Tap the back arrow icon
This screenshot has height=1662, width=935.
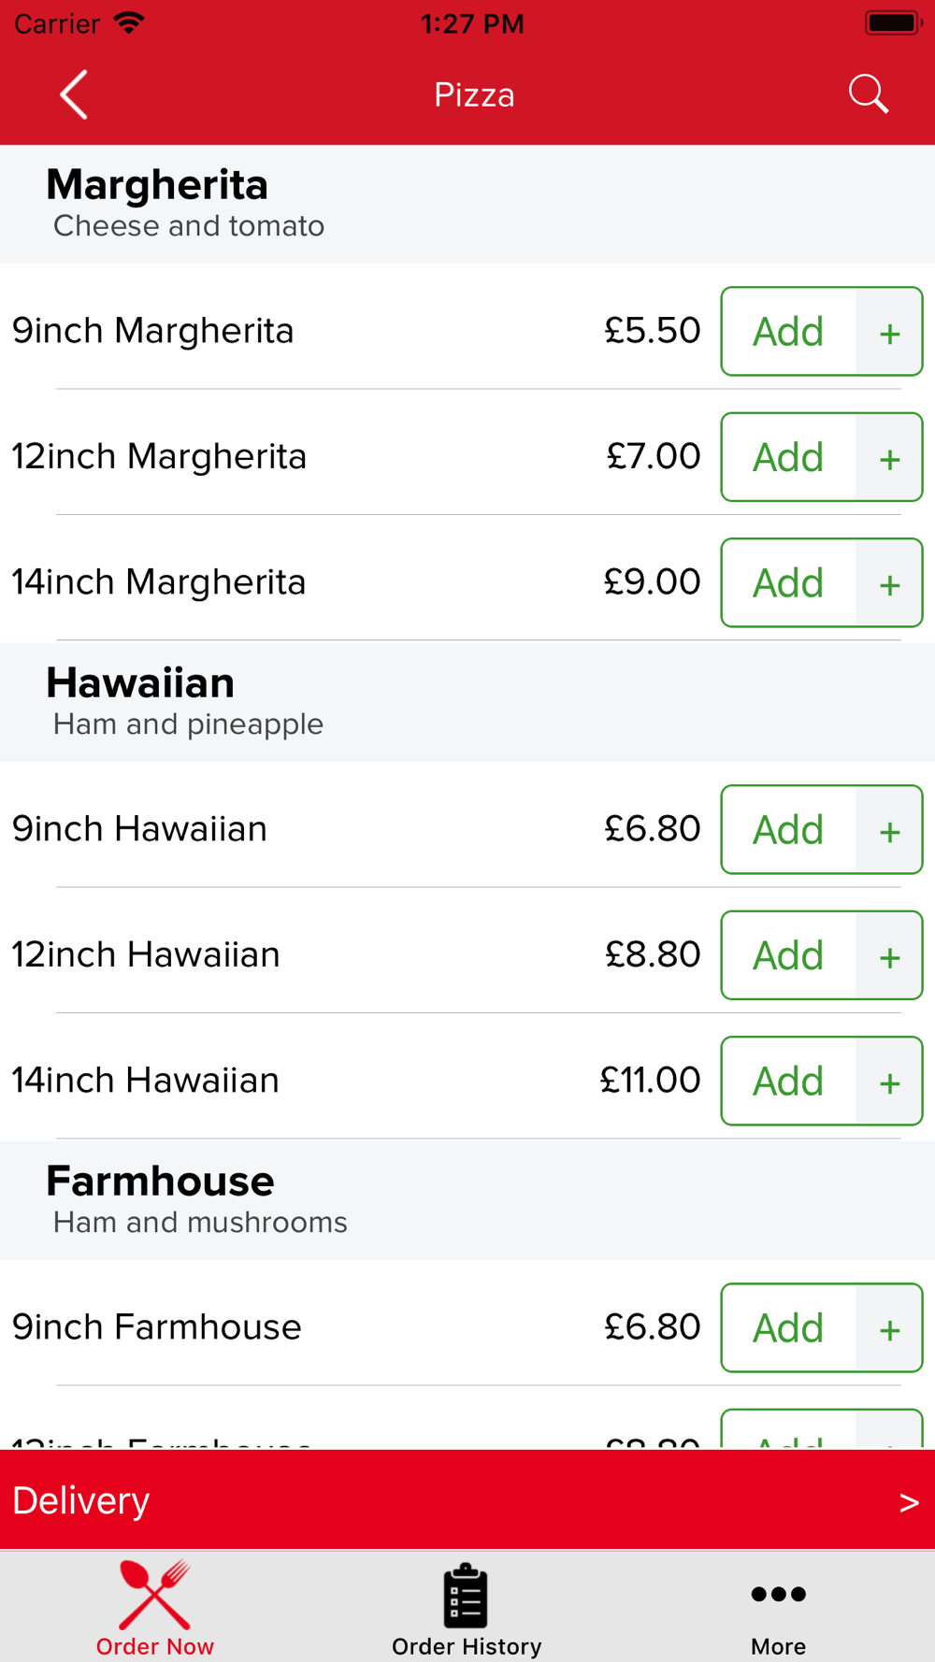74,94
